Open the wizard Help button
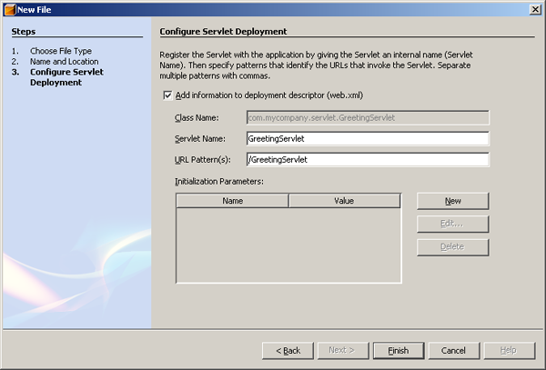546x370 pixels. point(509,350)
